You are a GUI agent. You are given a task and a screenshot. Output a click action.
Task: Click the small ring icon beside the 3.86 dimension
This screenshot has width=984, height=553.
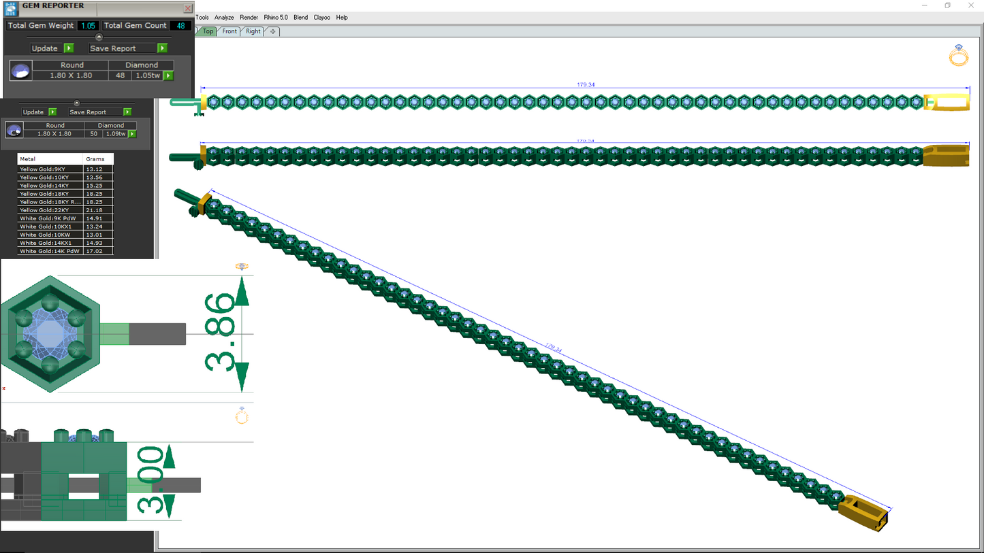241,267
